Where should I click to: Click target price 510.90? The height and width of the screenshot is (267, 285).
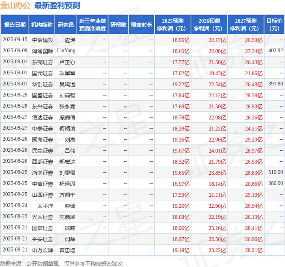click(276, 172)
